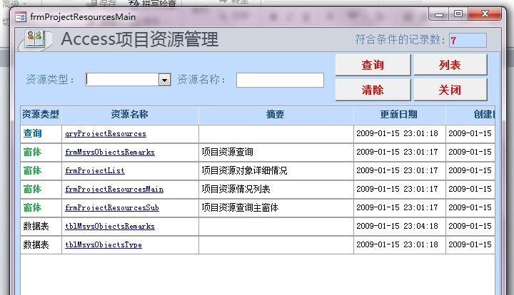Click the 摘要 column header
Viewport: 514px width, 295px height.
(x=276, y=115)
